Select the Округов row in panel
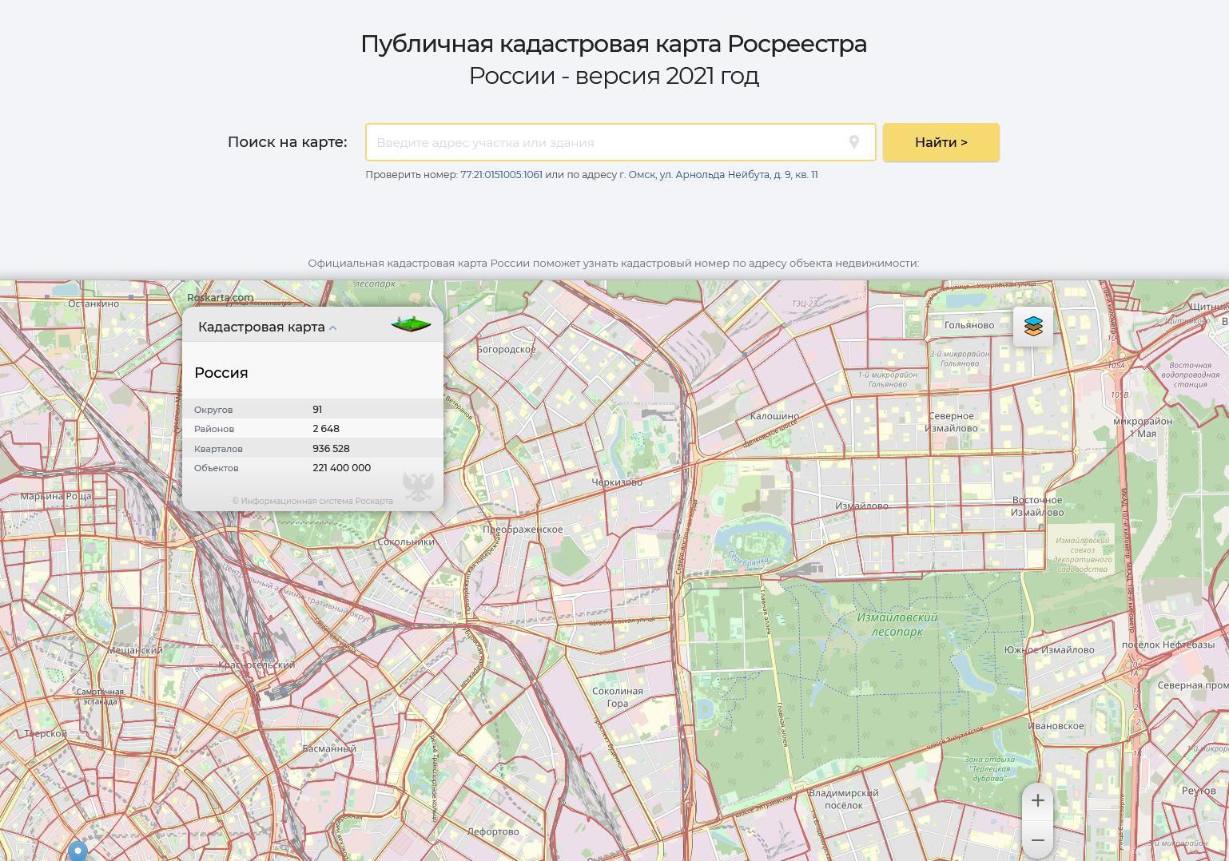 click(312, 409)
